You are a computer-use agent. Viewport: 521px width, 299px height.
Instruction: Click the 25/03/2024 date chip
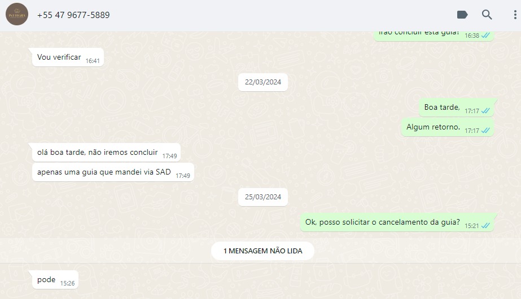263,197
